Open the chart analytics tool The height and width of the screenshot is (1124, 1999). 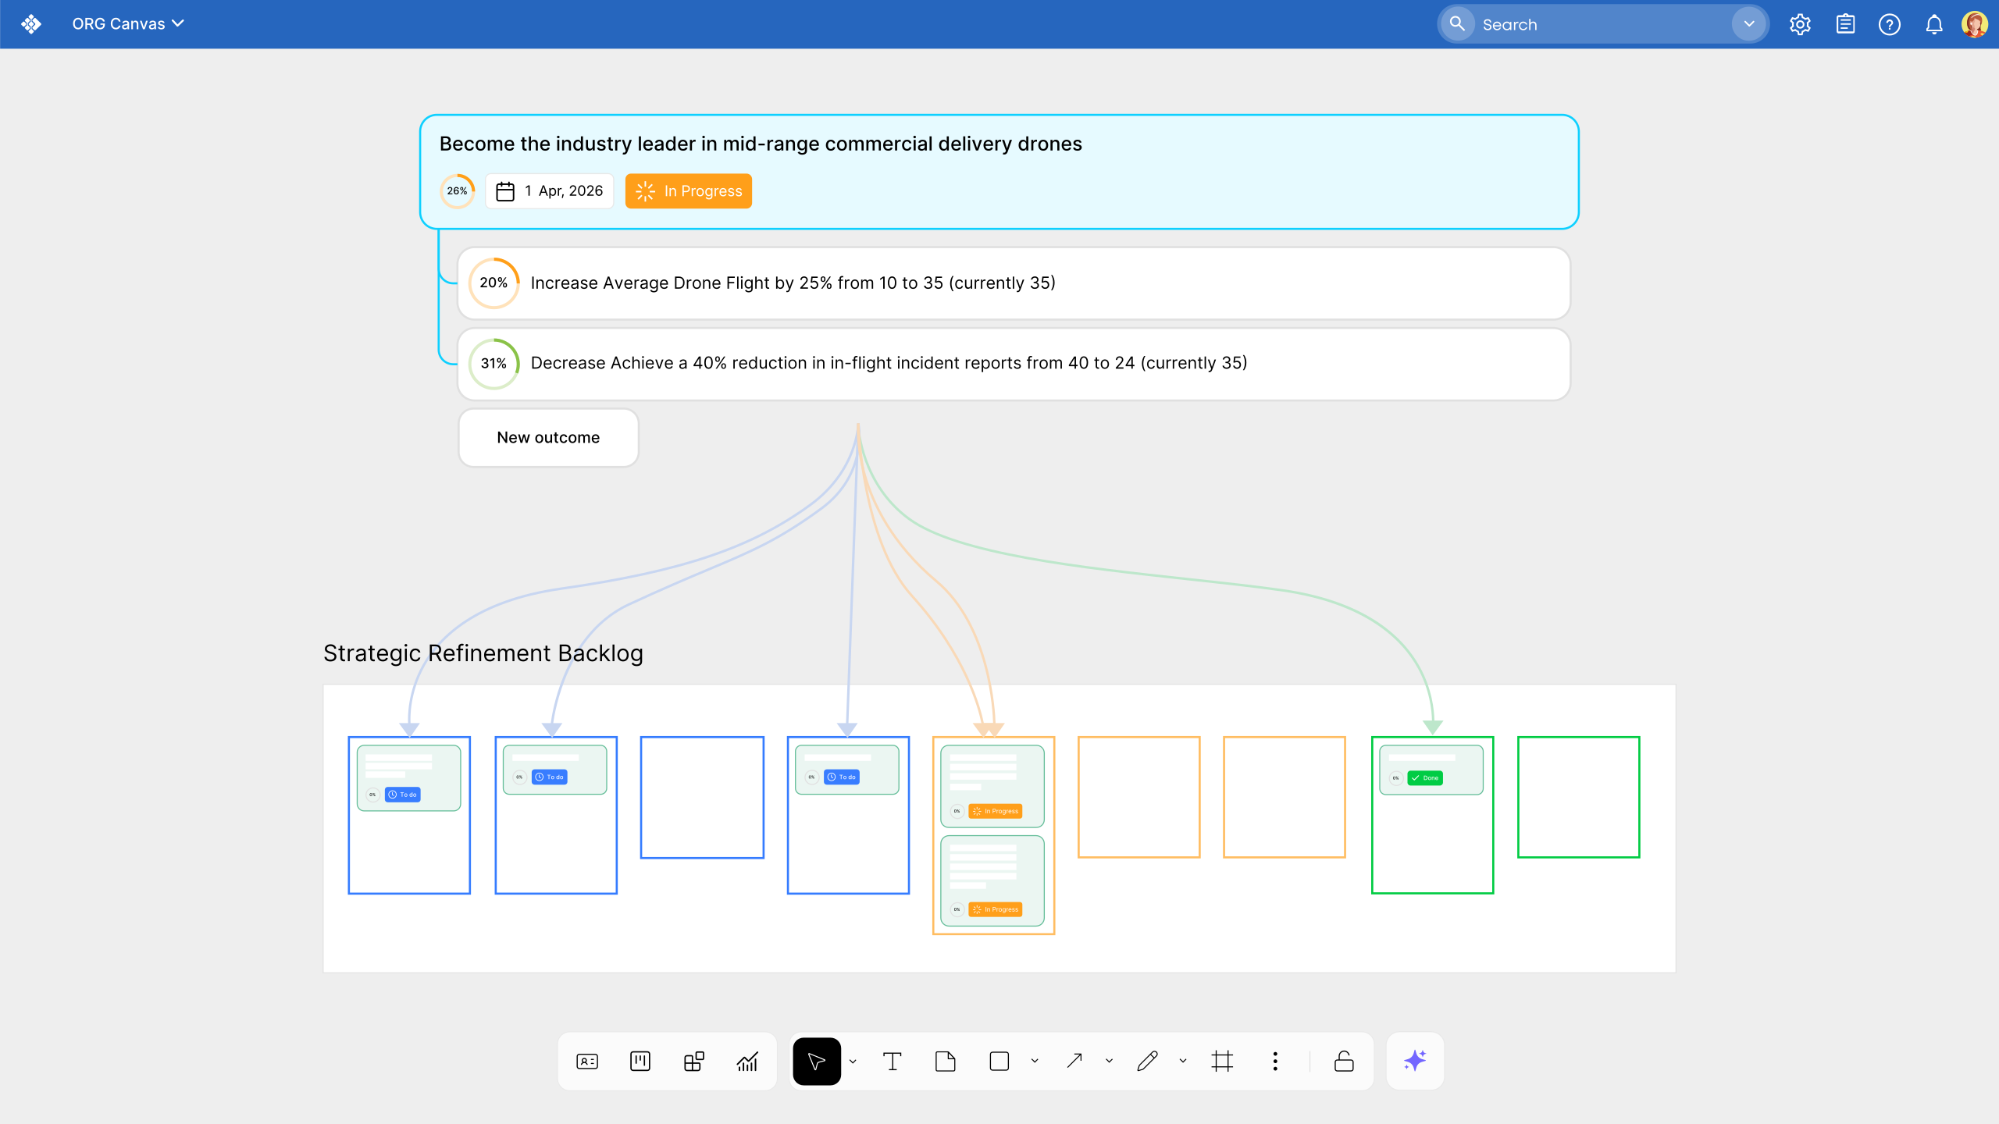pos(747,1062)
